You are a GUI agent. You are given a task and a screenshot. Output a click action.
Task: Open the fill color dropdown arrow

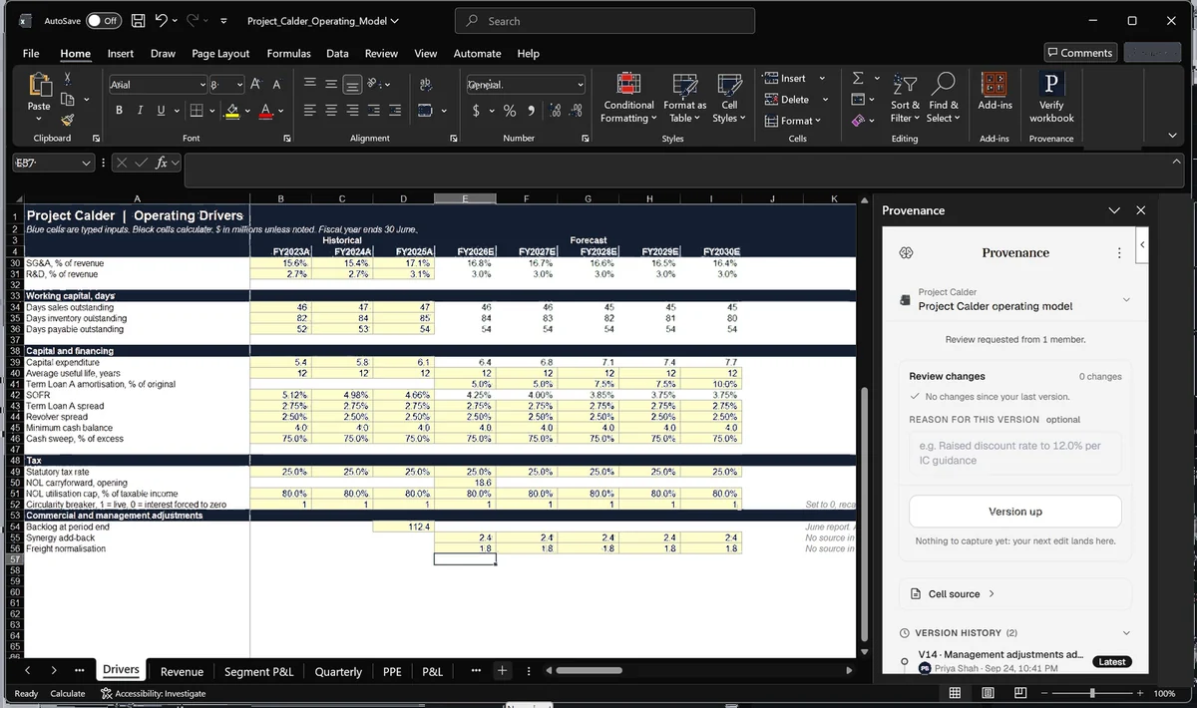(246, 111)
